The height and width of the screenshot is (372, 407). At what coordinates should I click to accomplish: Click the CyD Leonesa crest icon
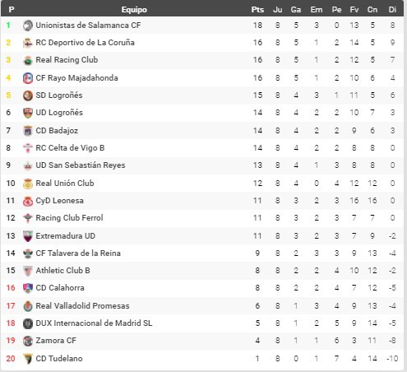28,201
